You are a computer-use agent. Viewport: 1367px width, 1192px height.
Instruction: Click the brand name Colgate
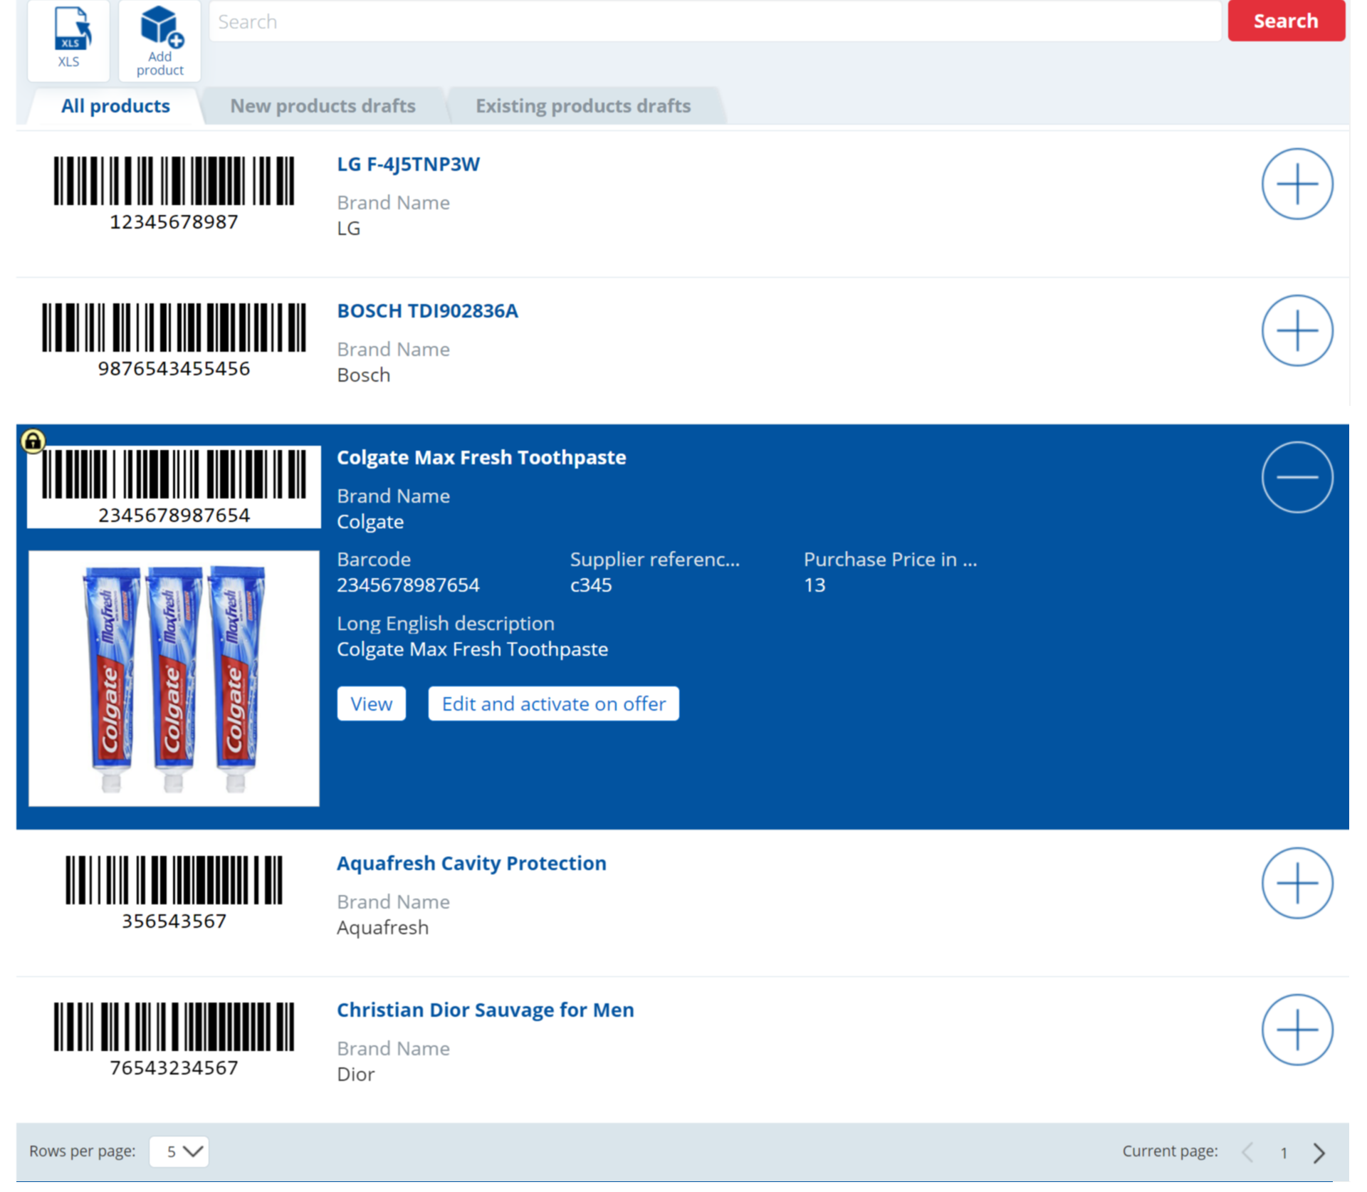pos(370,522)
